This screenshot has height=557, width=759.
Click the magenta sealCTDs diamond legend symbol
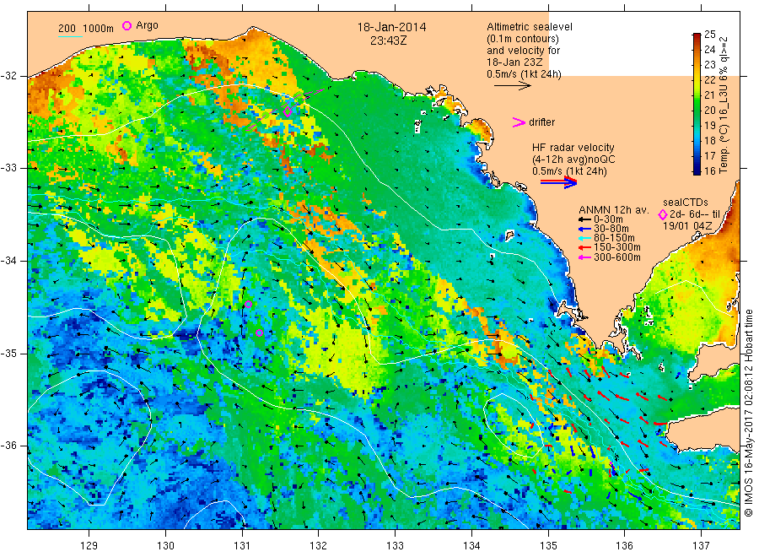point(663,214)
